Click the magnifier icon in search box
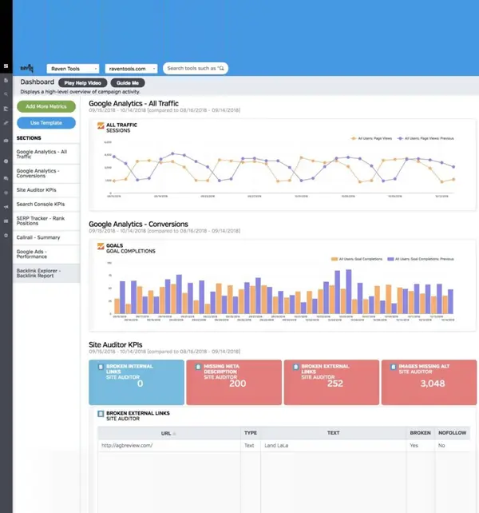The width and height of the screenshot is (479, 513). click(x=221, y=69)
